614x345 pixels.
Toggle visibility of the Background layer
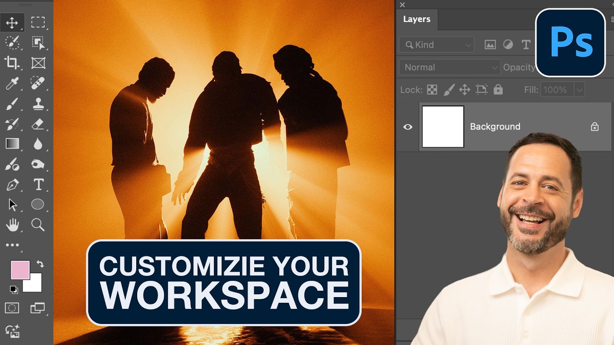click(x=408, y=126)
